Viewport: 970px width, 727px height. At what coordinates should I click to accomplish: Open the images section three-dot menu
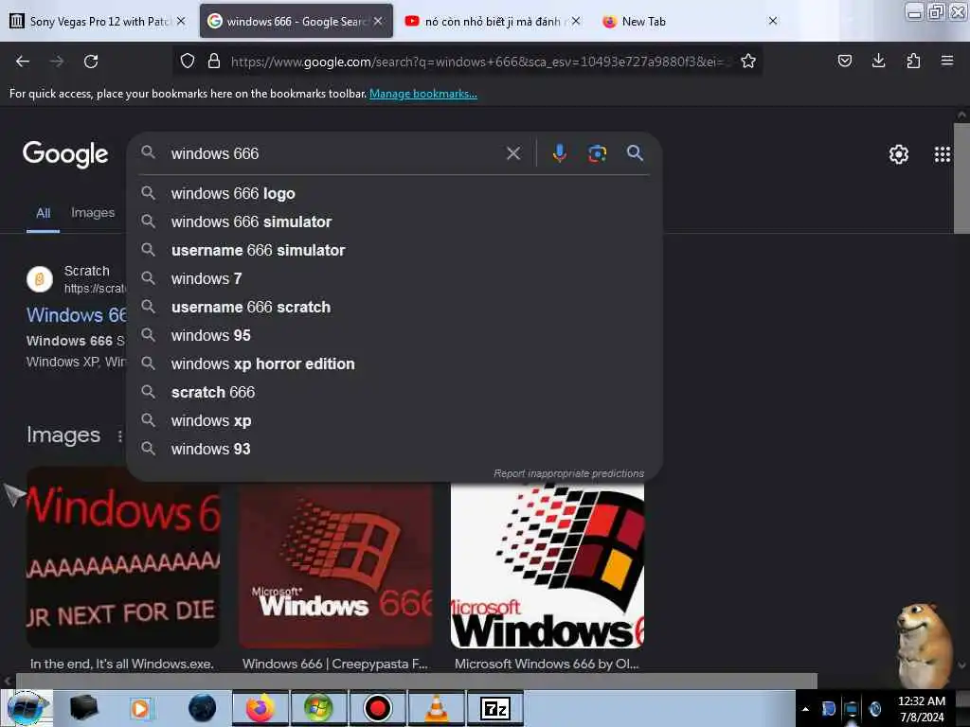(x=120, y=435)
